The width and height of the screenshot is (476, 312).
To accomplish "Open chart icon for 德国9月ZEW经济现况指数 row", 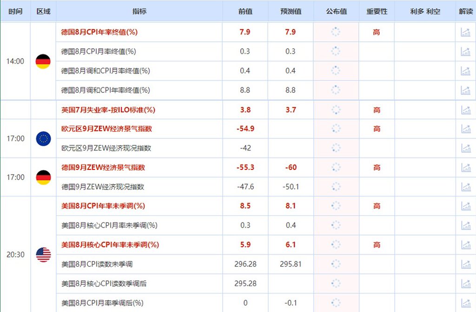I will 466,187.
